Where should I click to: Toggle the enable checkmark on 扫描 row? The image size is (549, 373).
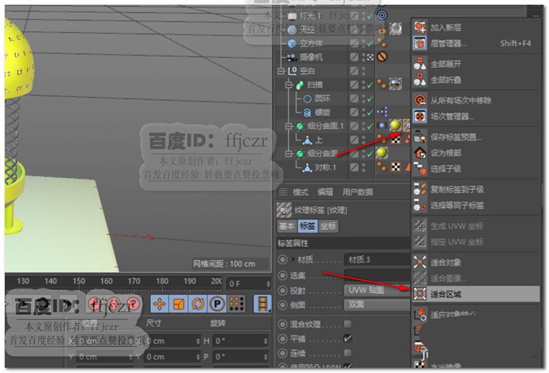370,84
